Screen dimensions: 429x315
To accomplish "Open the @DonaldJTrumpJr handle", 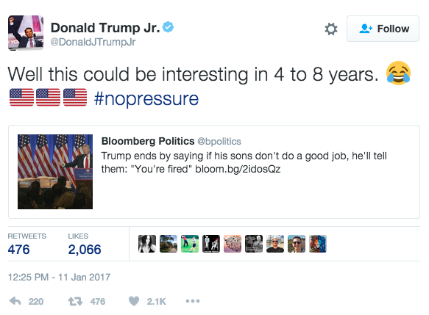I will click(93, 42).
